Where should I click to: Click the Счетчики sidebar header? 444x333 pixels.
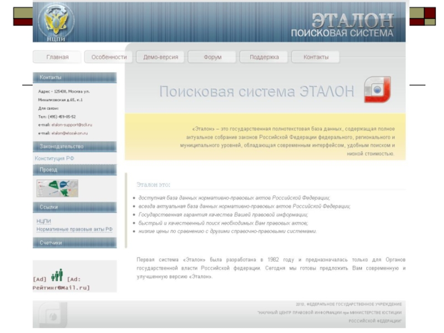(75, 243)
